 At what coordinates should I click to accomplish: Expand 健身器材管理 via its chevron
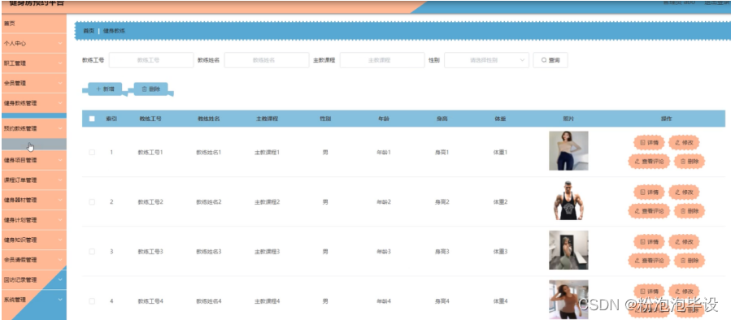point(60,200)
